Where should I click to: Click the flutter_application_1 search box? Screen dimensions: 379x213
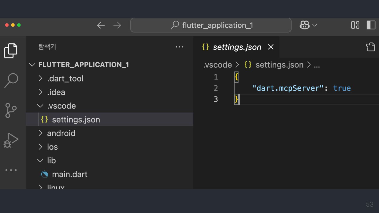coord(211,25)
